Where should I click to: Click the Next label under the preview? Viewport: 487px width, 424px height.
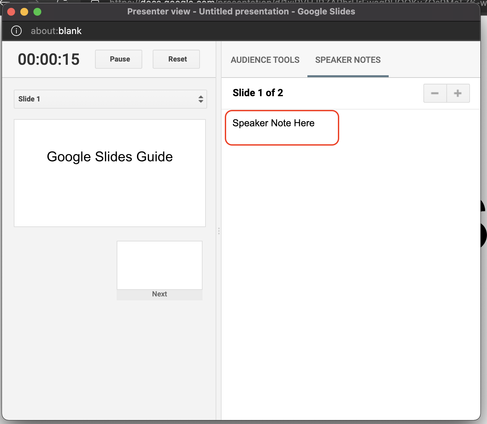coord(159,294)
